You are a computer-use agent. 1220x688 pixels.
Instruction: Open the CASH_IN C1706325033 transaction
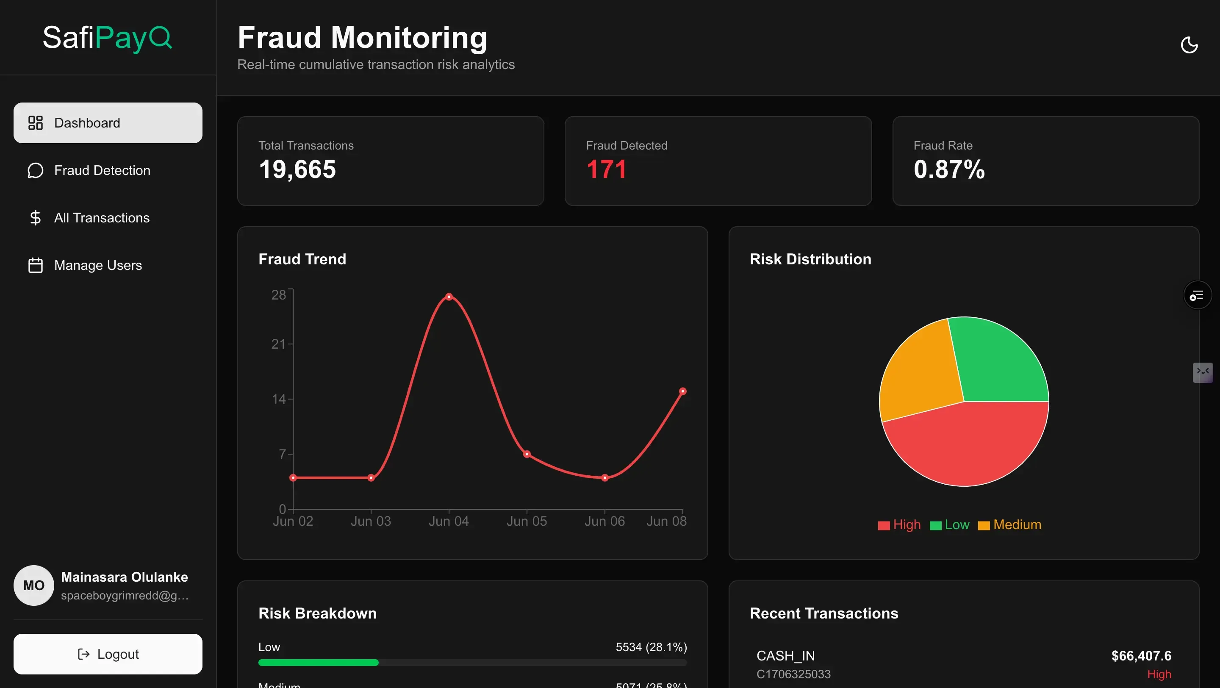click(964, 664)
